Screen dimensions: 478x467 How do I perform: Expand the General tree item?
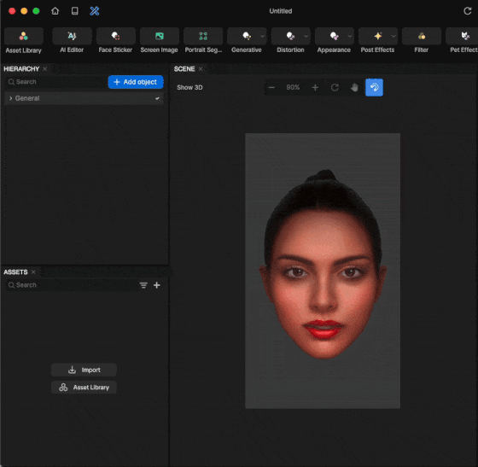(x=10, y=98)
